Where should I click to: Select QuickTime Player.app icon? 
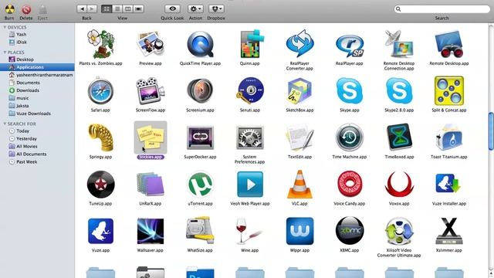pyautogui.click(x=200, y=44)
